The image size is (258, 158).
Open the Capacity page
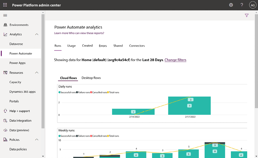(15, 82)
